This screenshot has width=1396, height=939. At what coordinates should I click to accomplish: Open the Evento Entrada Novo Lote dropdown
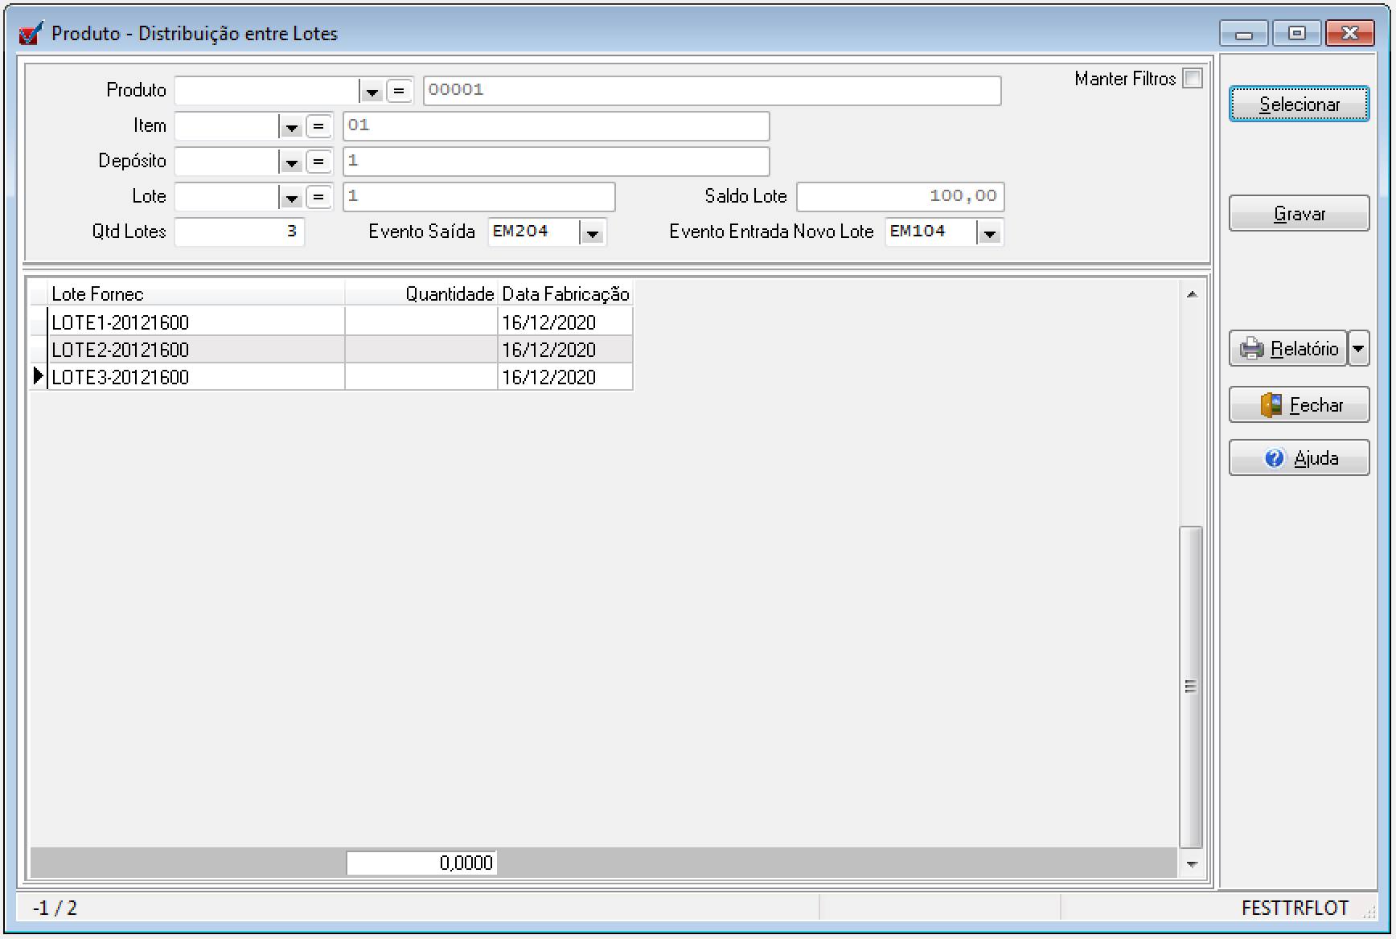click(x=989, y=233)
